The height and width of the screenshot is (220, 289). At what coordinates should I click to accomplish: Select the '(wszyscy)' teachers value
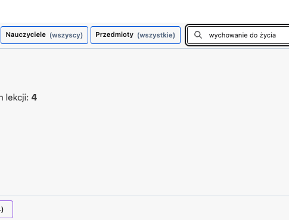[x=66, y=35]
